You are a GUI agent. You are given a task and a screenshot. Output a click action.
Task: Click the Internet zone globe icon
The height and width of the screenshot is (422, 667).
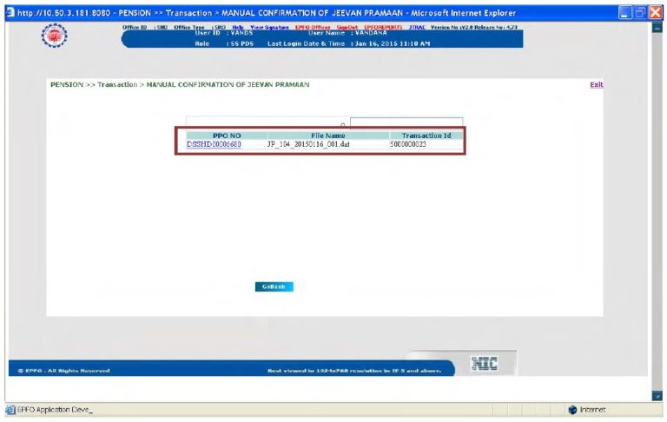572,410
